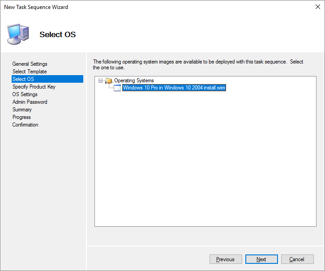Collapse the Operating Systems tree node
The height and width of the screenshot is (271, 325).
pyautogui.click(x=101, y=80)
